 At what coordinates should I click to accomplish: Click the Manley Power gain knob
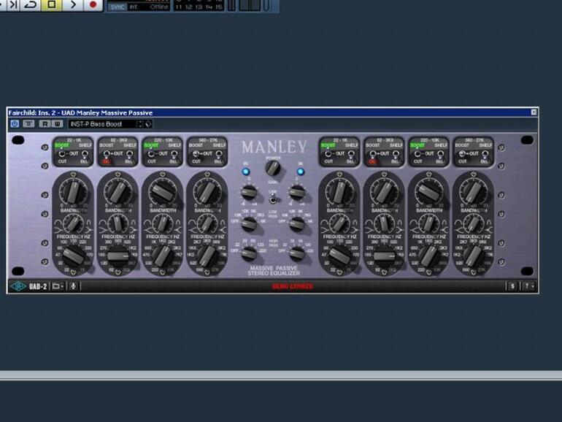(273, 169)
